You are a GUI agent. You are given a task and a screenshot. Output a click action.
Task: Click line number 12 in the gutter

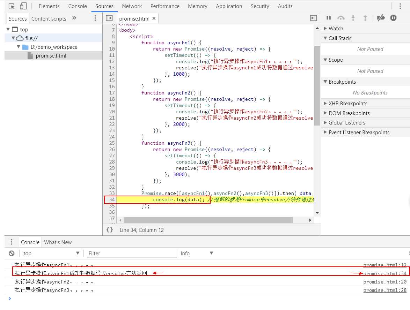(112, 61)
